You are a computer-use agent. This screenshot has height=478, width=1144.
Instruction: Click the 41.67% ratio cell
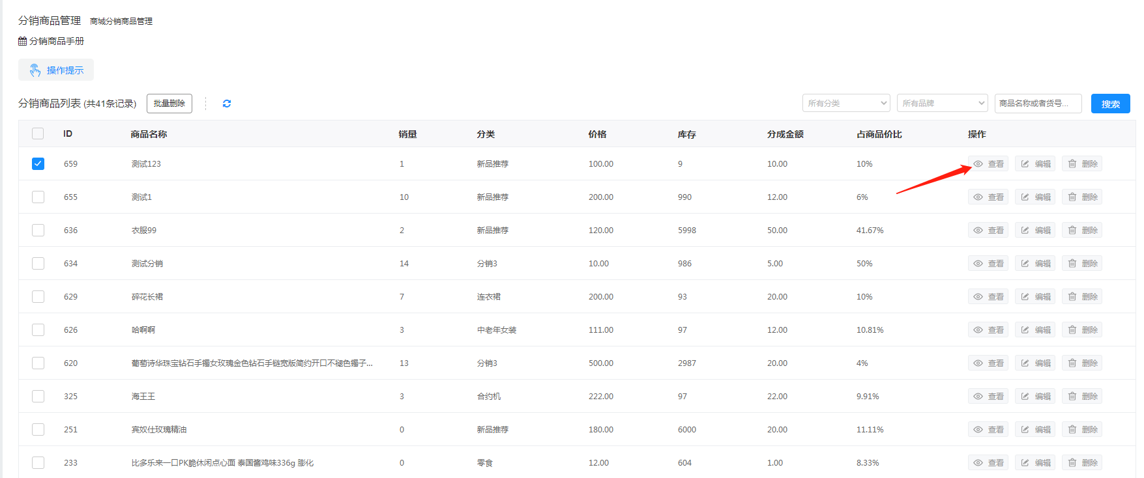click(x=870, y=230)
